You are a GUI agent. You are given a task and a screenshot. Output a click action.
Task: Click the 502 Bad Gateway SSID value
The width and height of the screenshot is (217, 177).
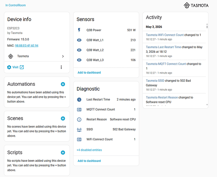[124, 130]
